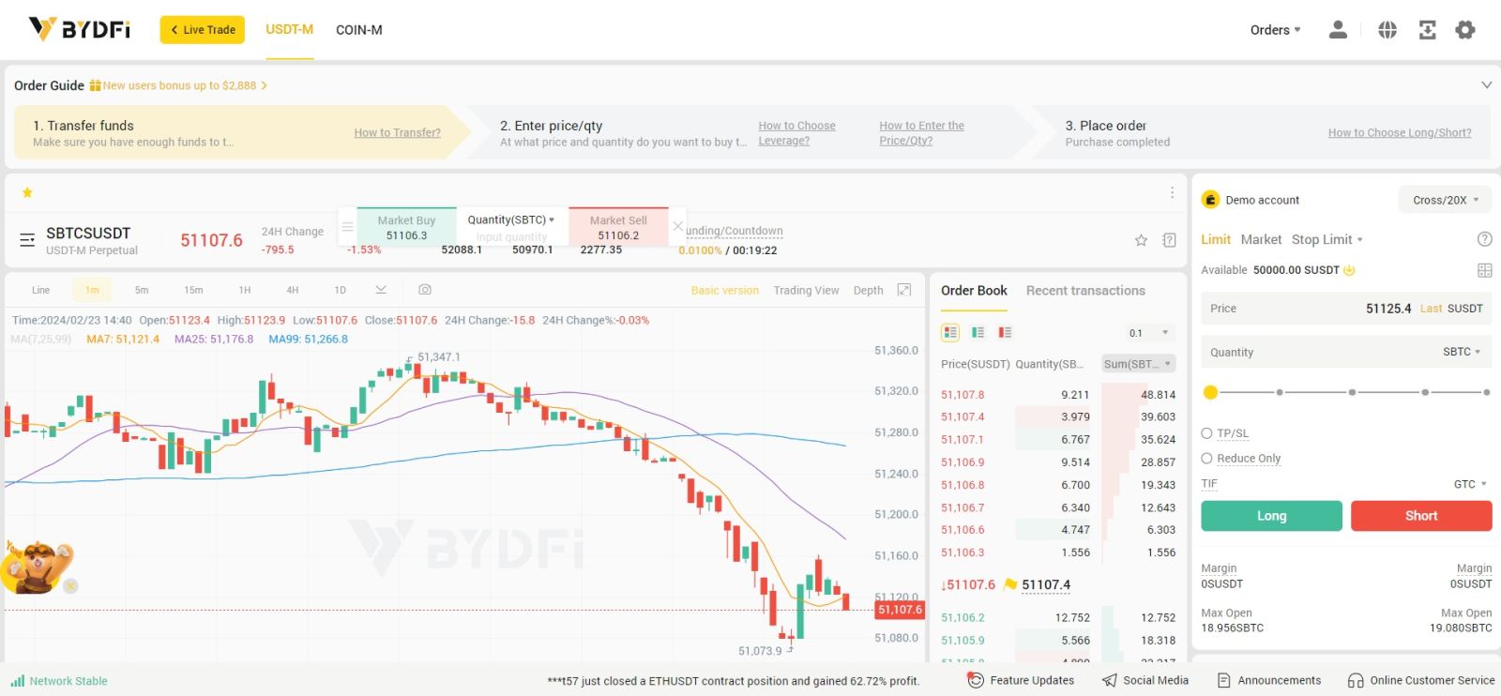Click the download app icon in header
This screenshot has width=1501, height=696.
tap(1427, 30)
